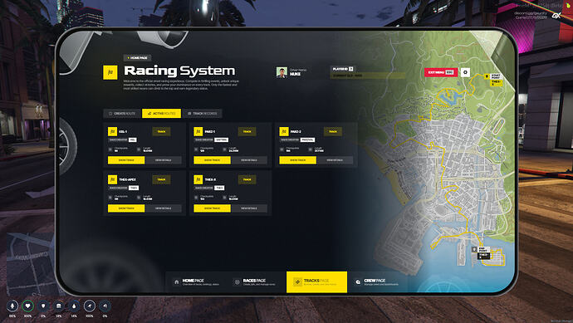Click the PARZ-2 checkpoints icon

[x=282, y=149]
